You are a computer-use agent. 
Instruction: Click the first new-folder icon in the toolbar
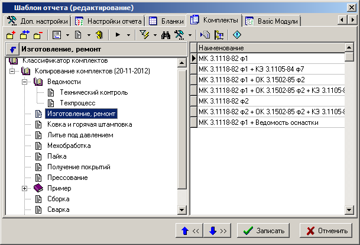coord(10,35)
